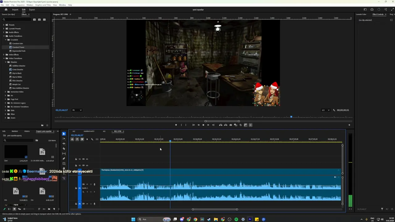This screenshot has width=395, height=222.
Task: Open the Graphics and Titles menu
Action: (x=43, y=5)
